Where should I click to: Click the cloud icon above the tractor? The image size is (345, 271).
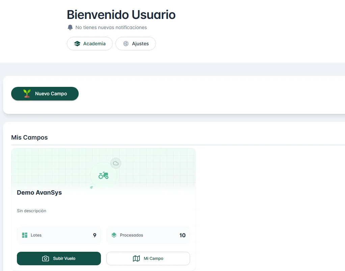point(116,163)
